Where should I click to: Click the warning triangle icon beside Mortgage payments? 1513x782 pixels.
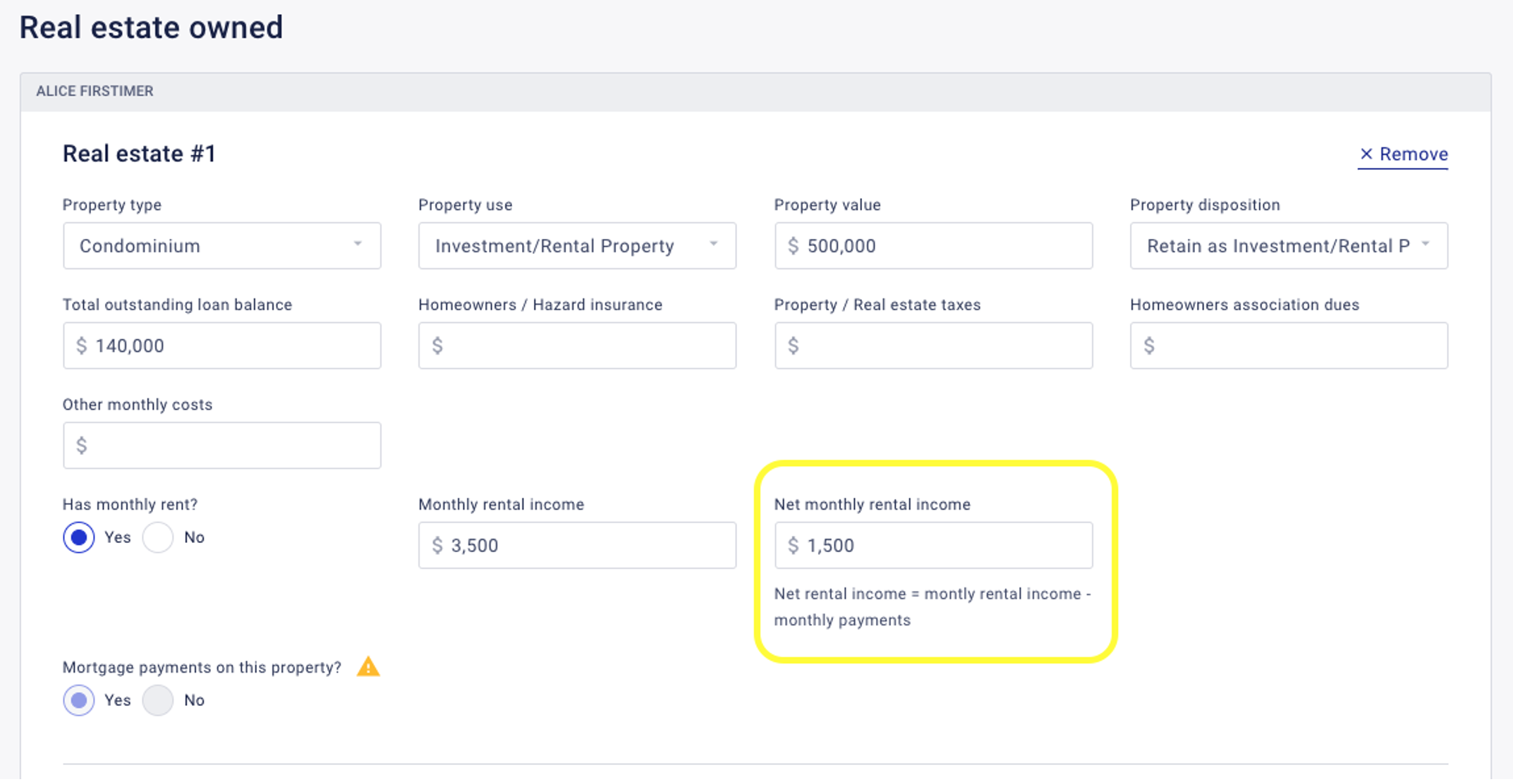point(368,667)
